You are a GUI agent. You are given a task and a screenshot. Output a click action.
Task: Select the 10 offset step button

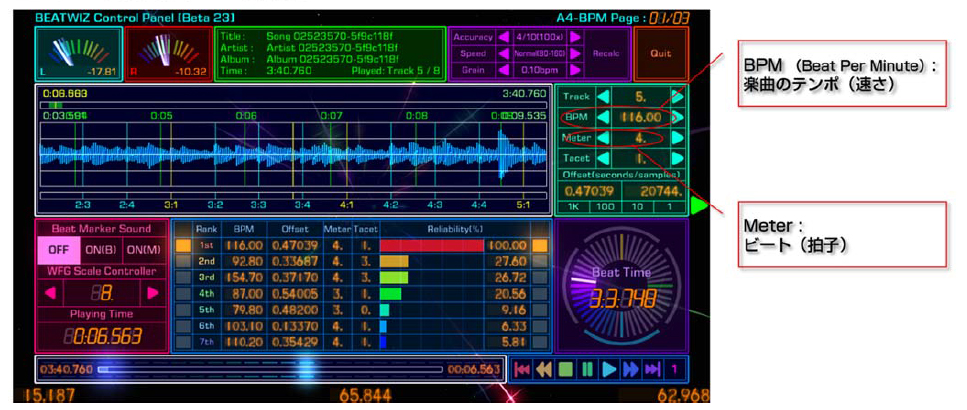coord(637,207)
